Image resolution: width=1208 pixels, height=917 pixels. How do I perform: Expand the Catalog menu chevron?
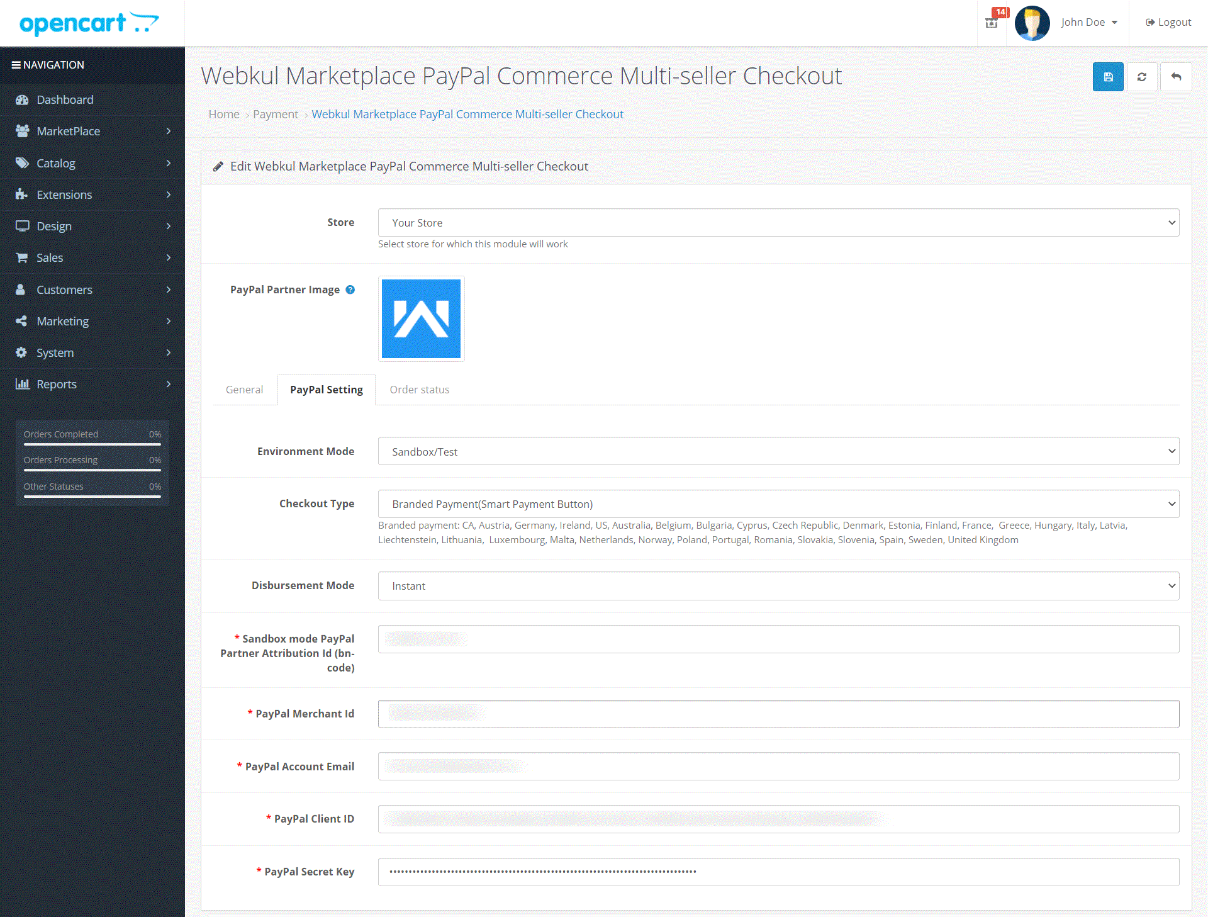coord(169,163)
